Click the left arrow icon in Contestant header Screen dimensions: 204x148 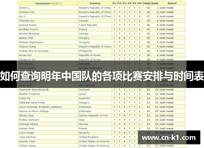tap(59, 4)
